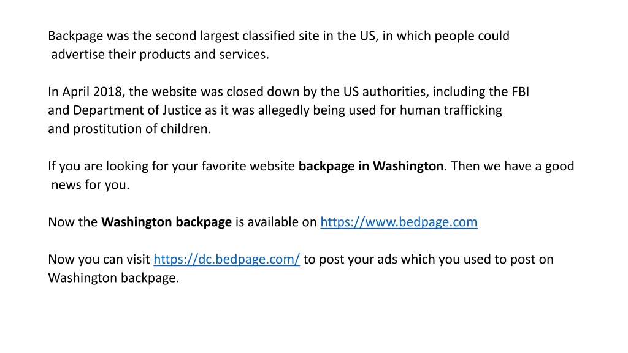Click 'advertise their products and services' line
This screenshot has height=353, width=628.
(160, 55)
